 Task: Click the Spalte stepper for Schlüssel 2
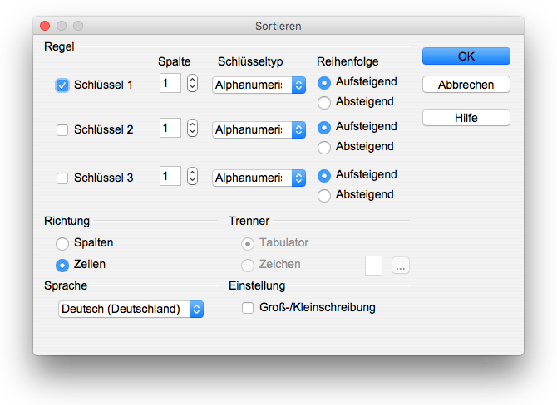pyautogui.click(x=192, y=128)
